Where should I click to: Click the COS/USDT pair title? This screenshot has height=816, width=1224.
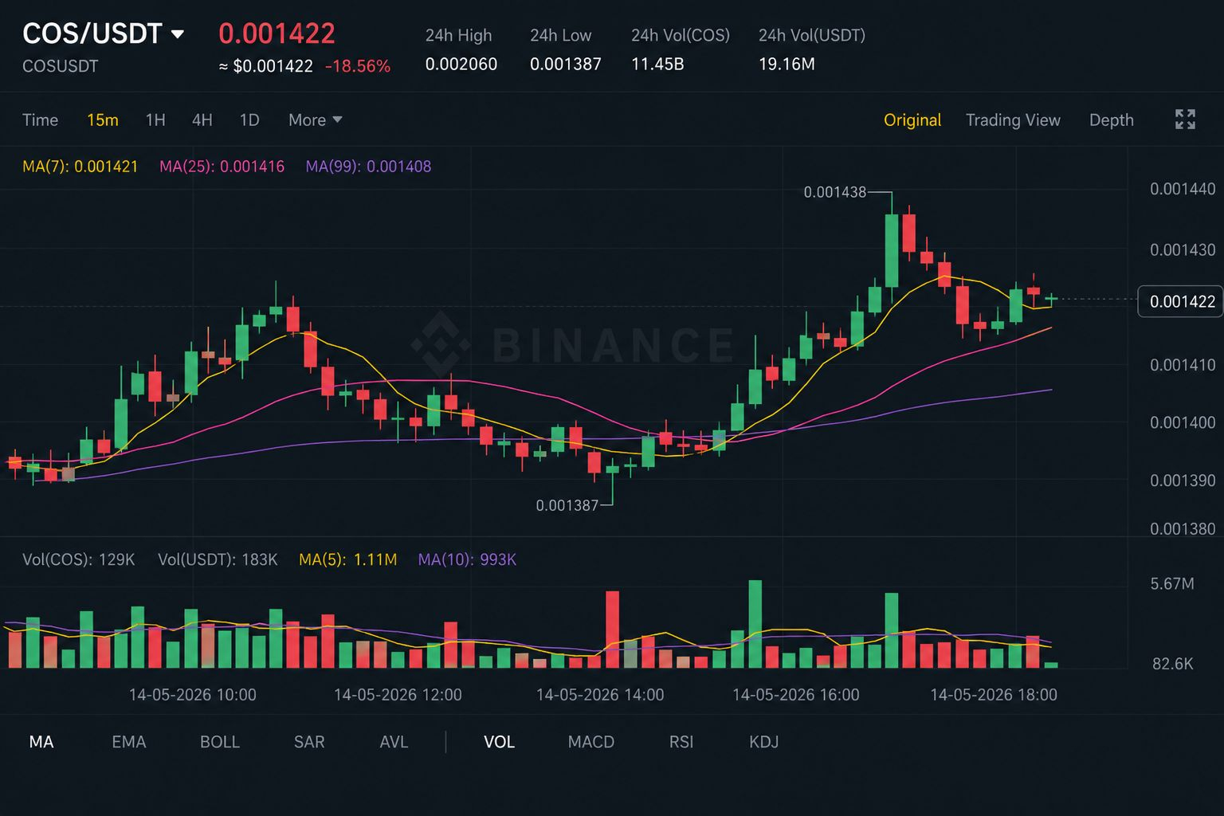point(92,33)
